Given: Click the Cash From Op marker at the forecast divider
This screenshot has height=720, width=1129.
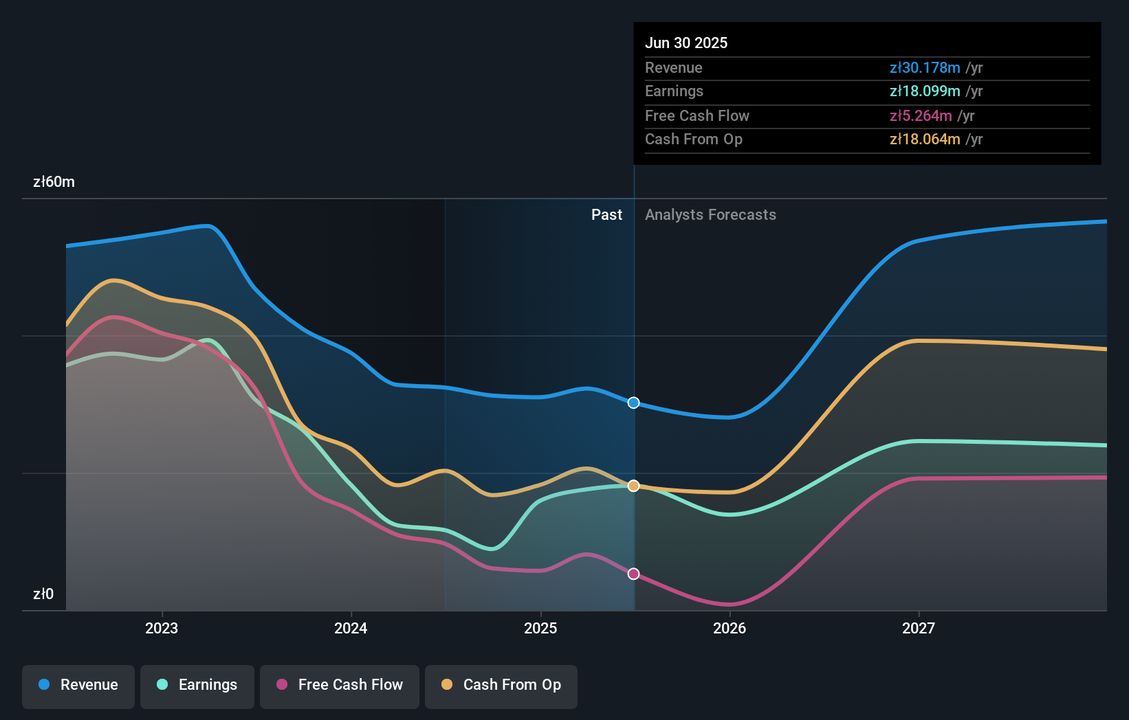Looking at the screenshot, I should pos(633,486).
